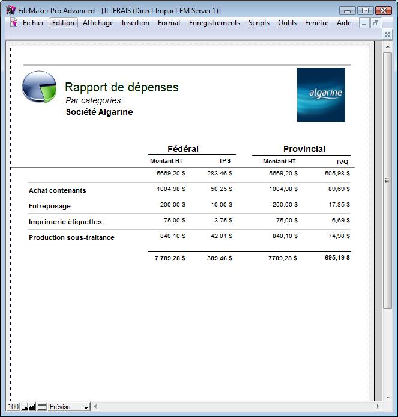Click the TPS column header
This screenshot has width=398, height=417.
[x=225, y=161]
